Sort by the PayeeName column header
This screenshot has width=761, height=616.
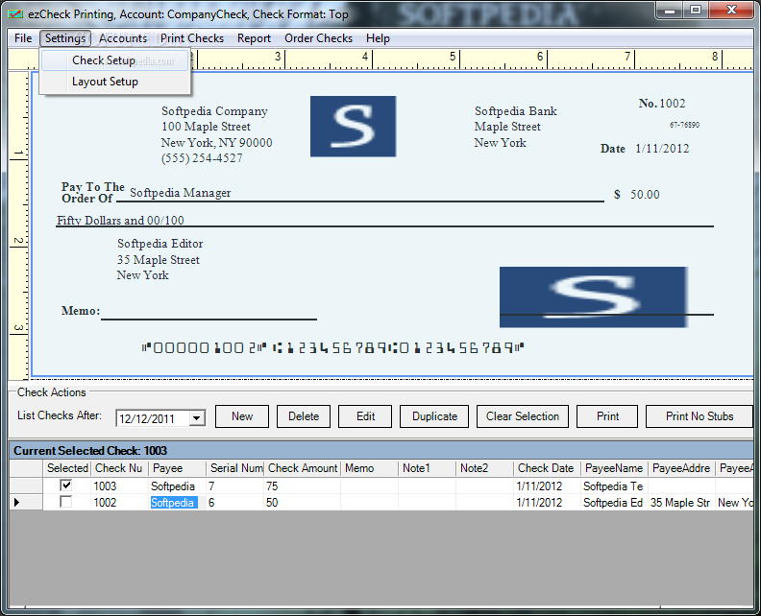(614, 468)
